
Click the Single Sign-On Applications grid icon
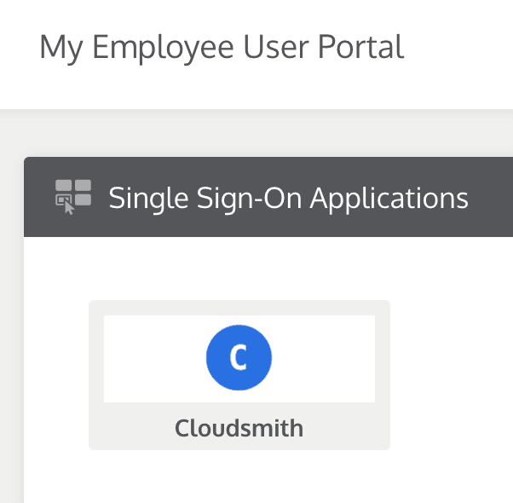pyautogui.click(x=72, y=196)
